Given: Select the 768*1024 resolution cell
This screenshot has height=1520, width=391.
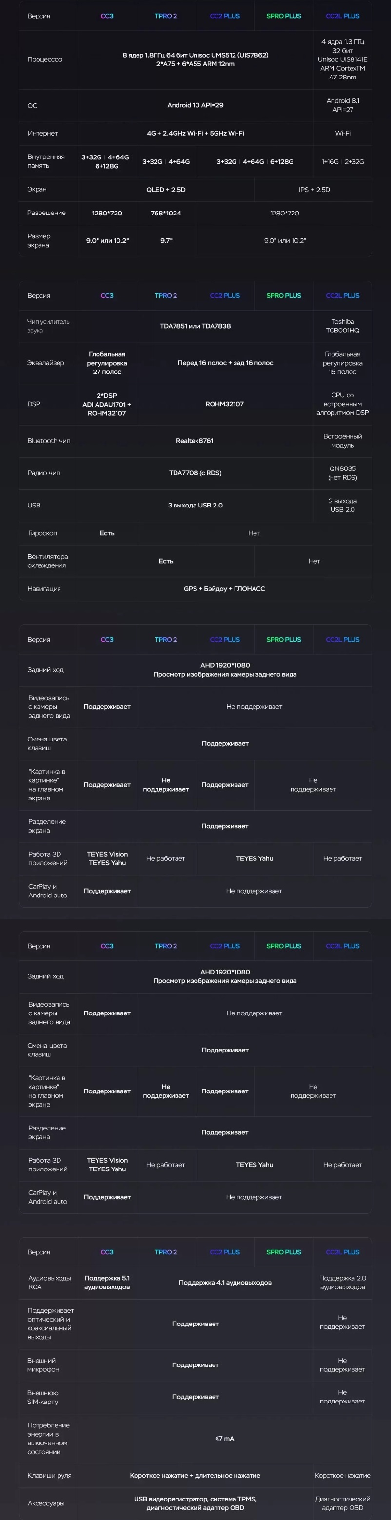Looking at the screenshot, I should tap(166, 213).
